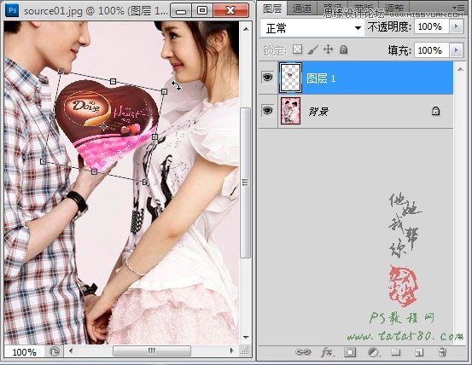This screenshot has height=365, width=472.
Task: Hide 背景 layer visibility
Action: [x=267, y=111]
